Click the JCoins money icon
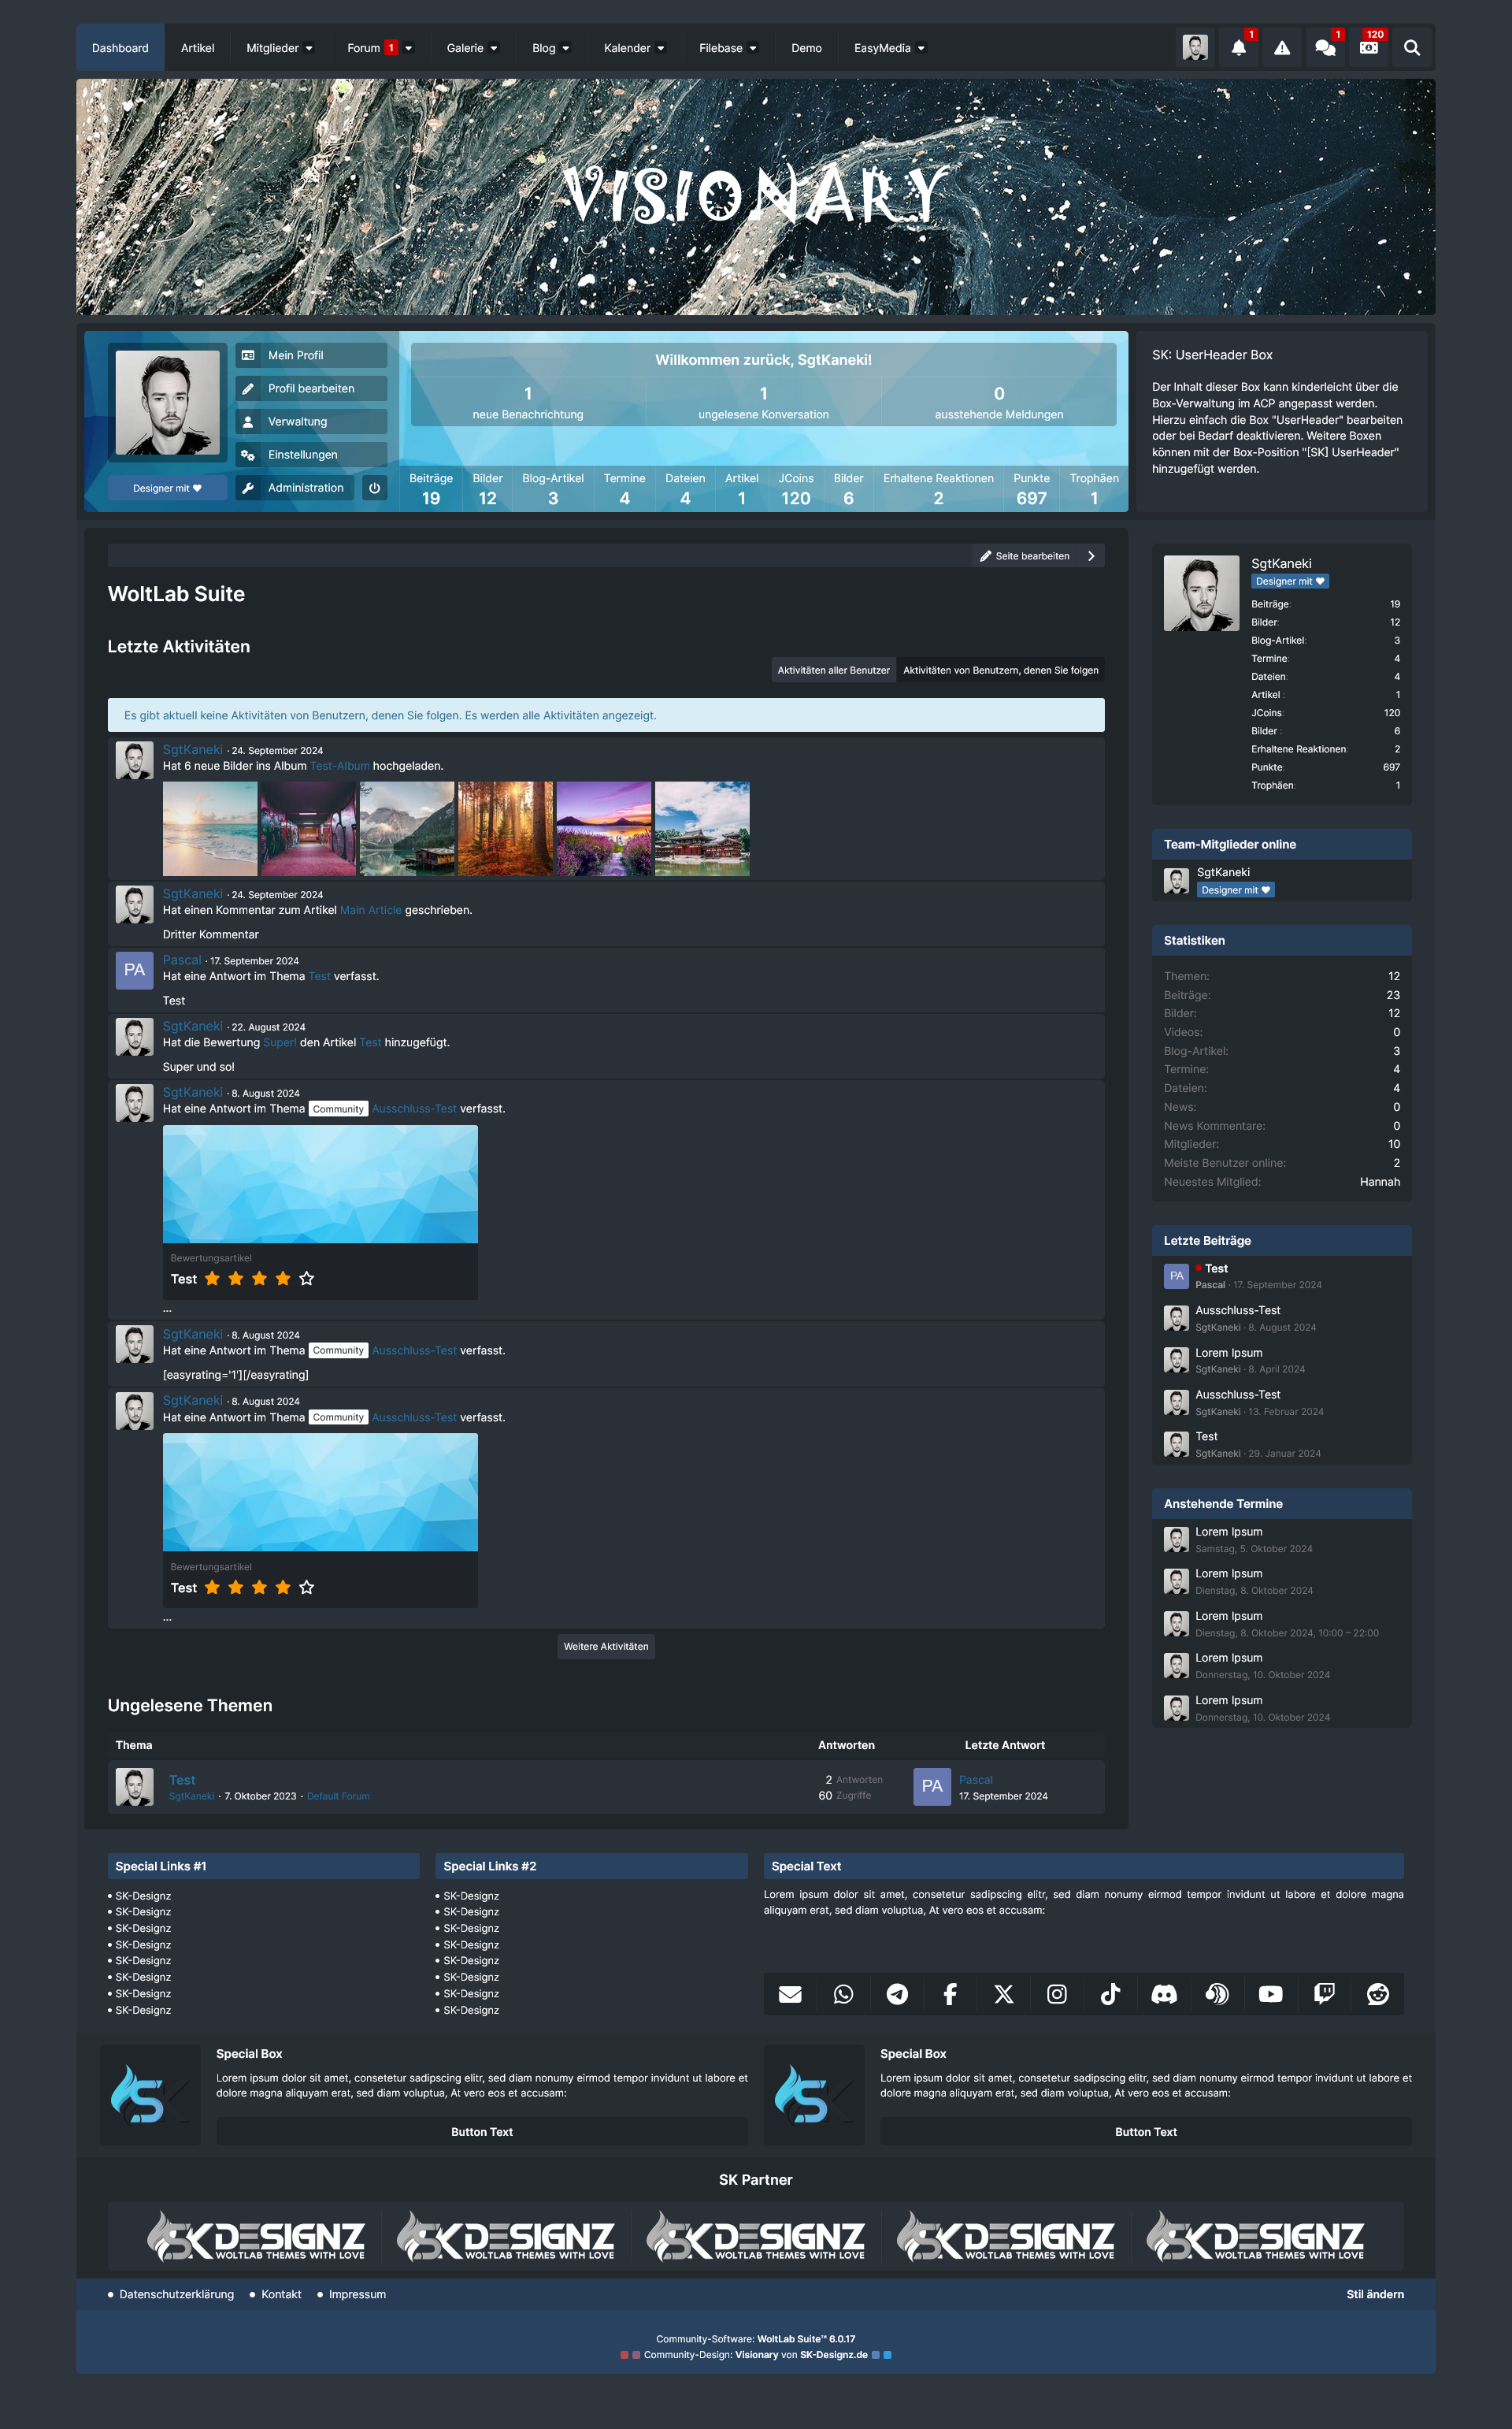Image resolution: width=1512 pixels, height=2429 pixels. (x=1368, y=48)
